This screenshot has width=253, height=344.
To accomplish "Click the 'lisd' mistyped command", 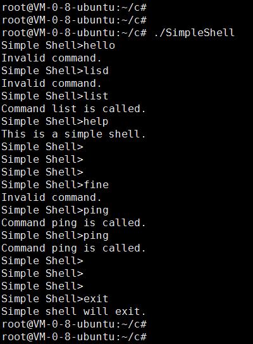I will click(96, 71).
